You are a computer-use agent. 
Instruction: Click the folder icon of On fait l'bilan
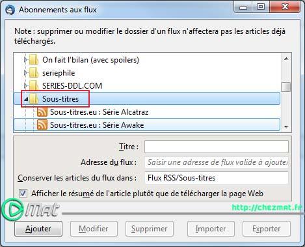[x=34, y=60]
